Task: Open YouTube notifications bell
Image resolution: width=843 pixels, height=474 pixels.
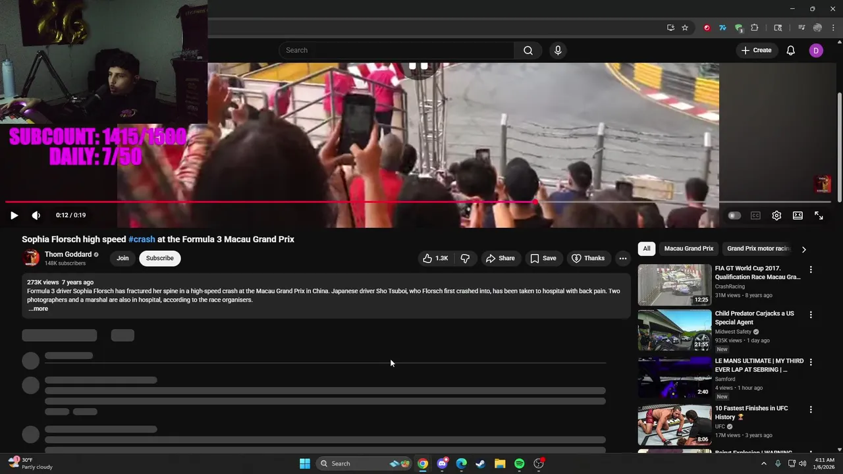Action: (791, 50)
